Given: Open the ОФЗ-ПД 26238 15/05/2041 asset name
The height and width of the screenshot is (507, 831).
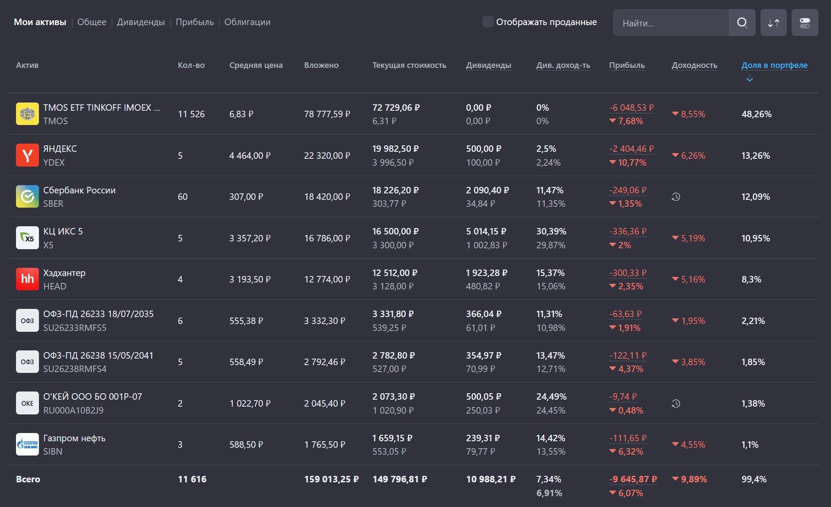Looking at the screenshot, I should (x=98, y=356).
